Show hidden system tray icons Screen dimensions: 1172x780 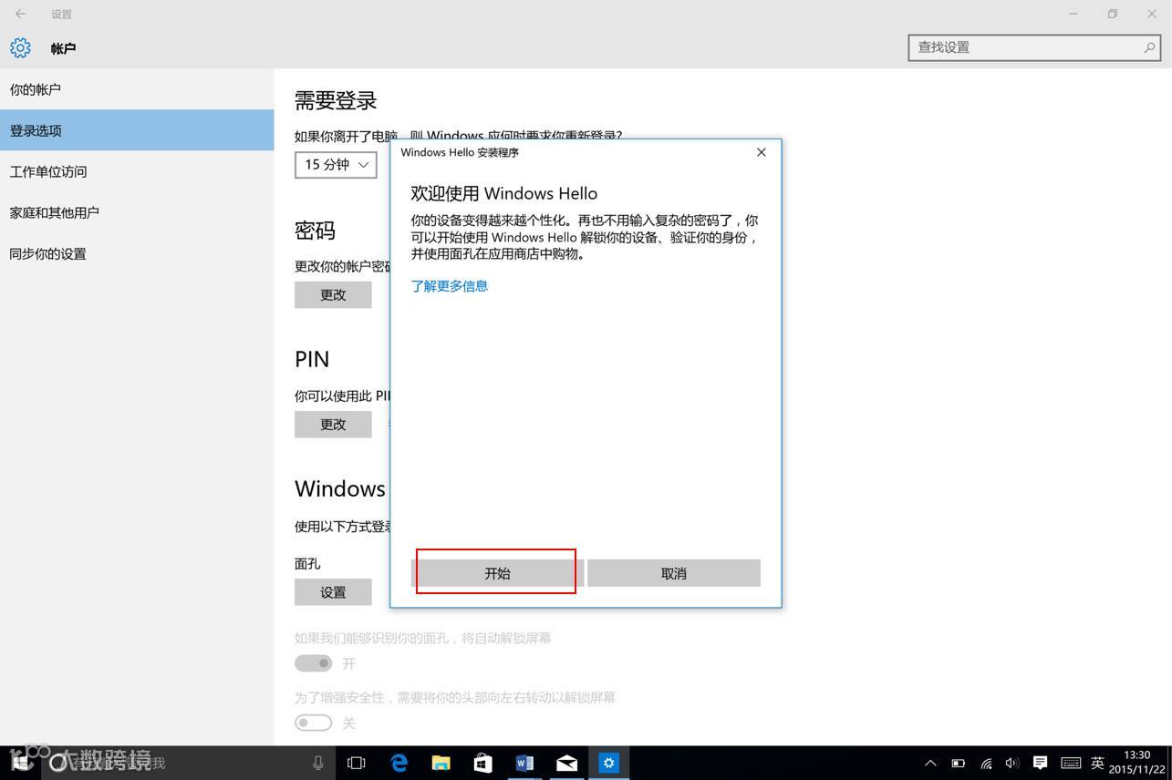coord(930,763)
